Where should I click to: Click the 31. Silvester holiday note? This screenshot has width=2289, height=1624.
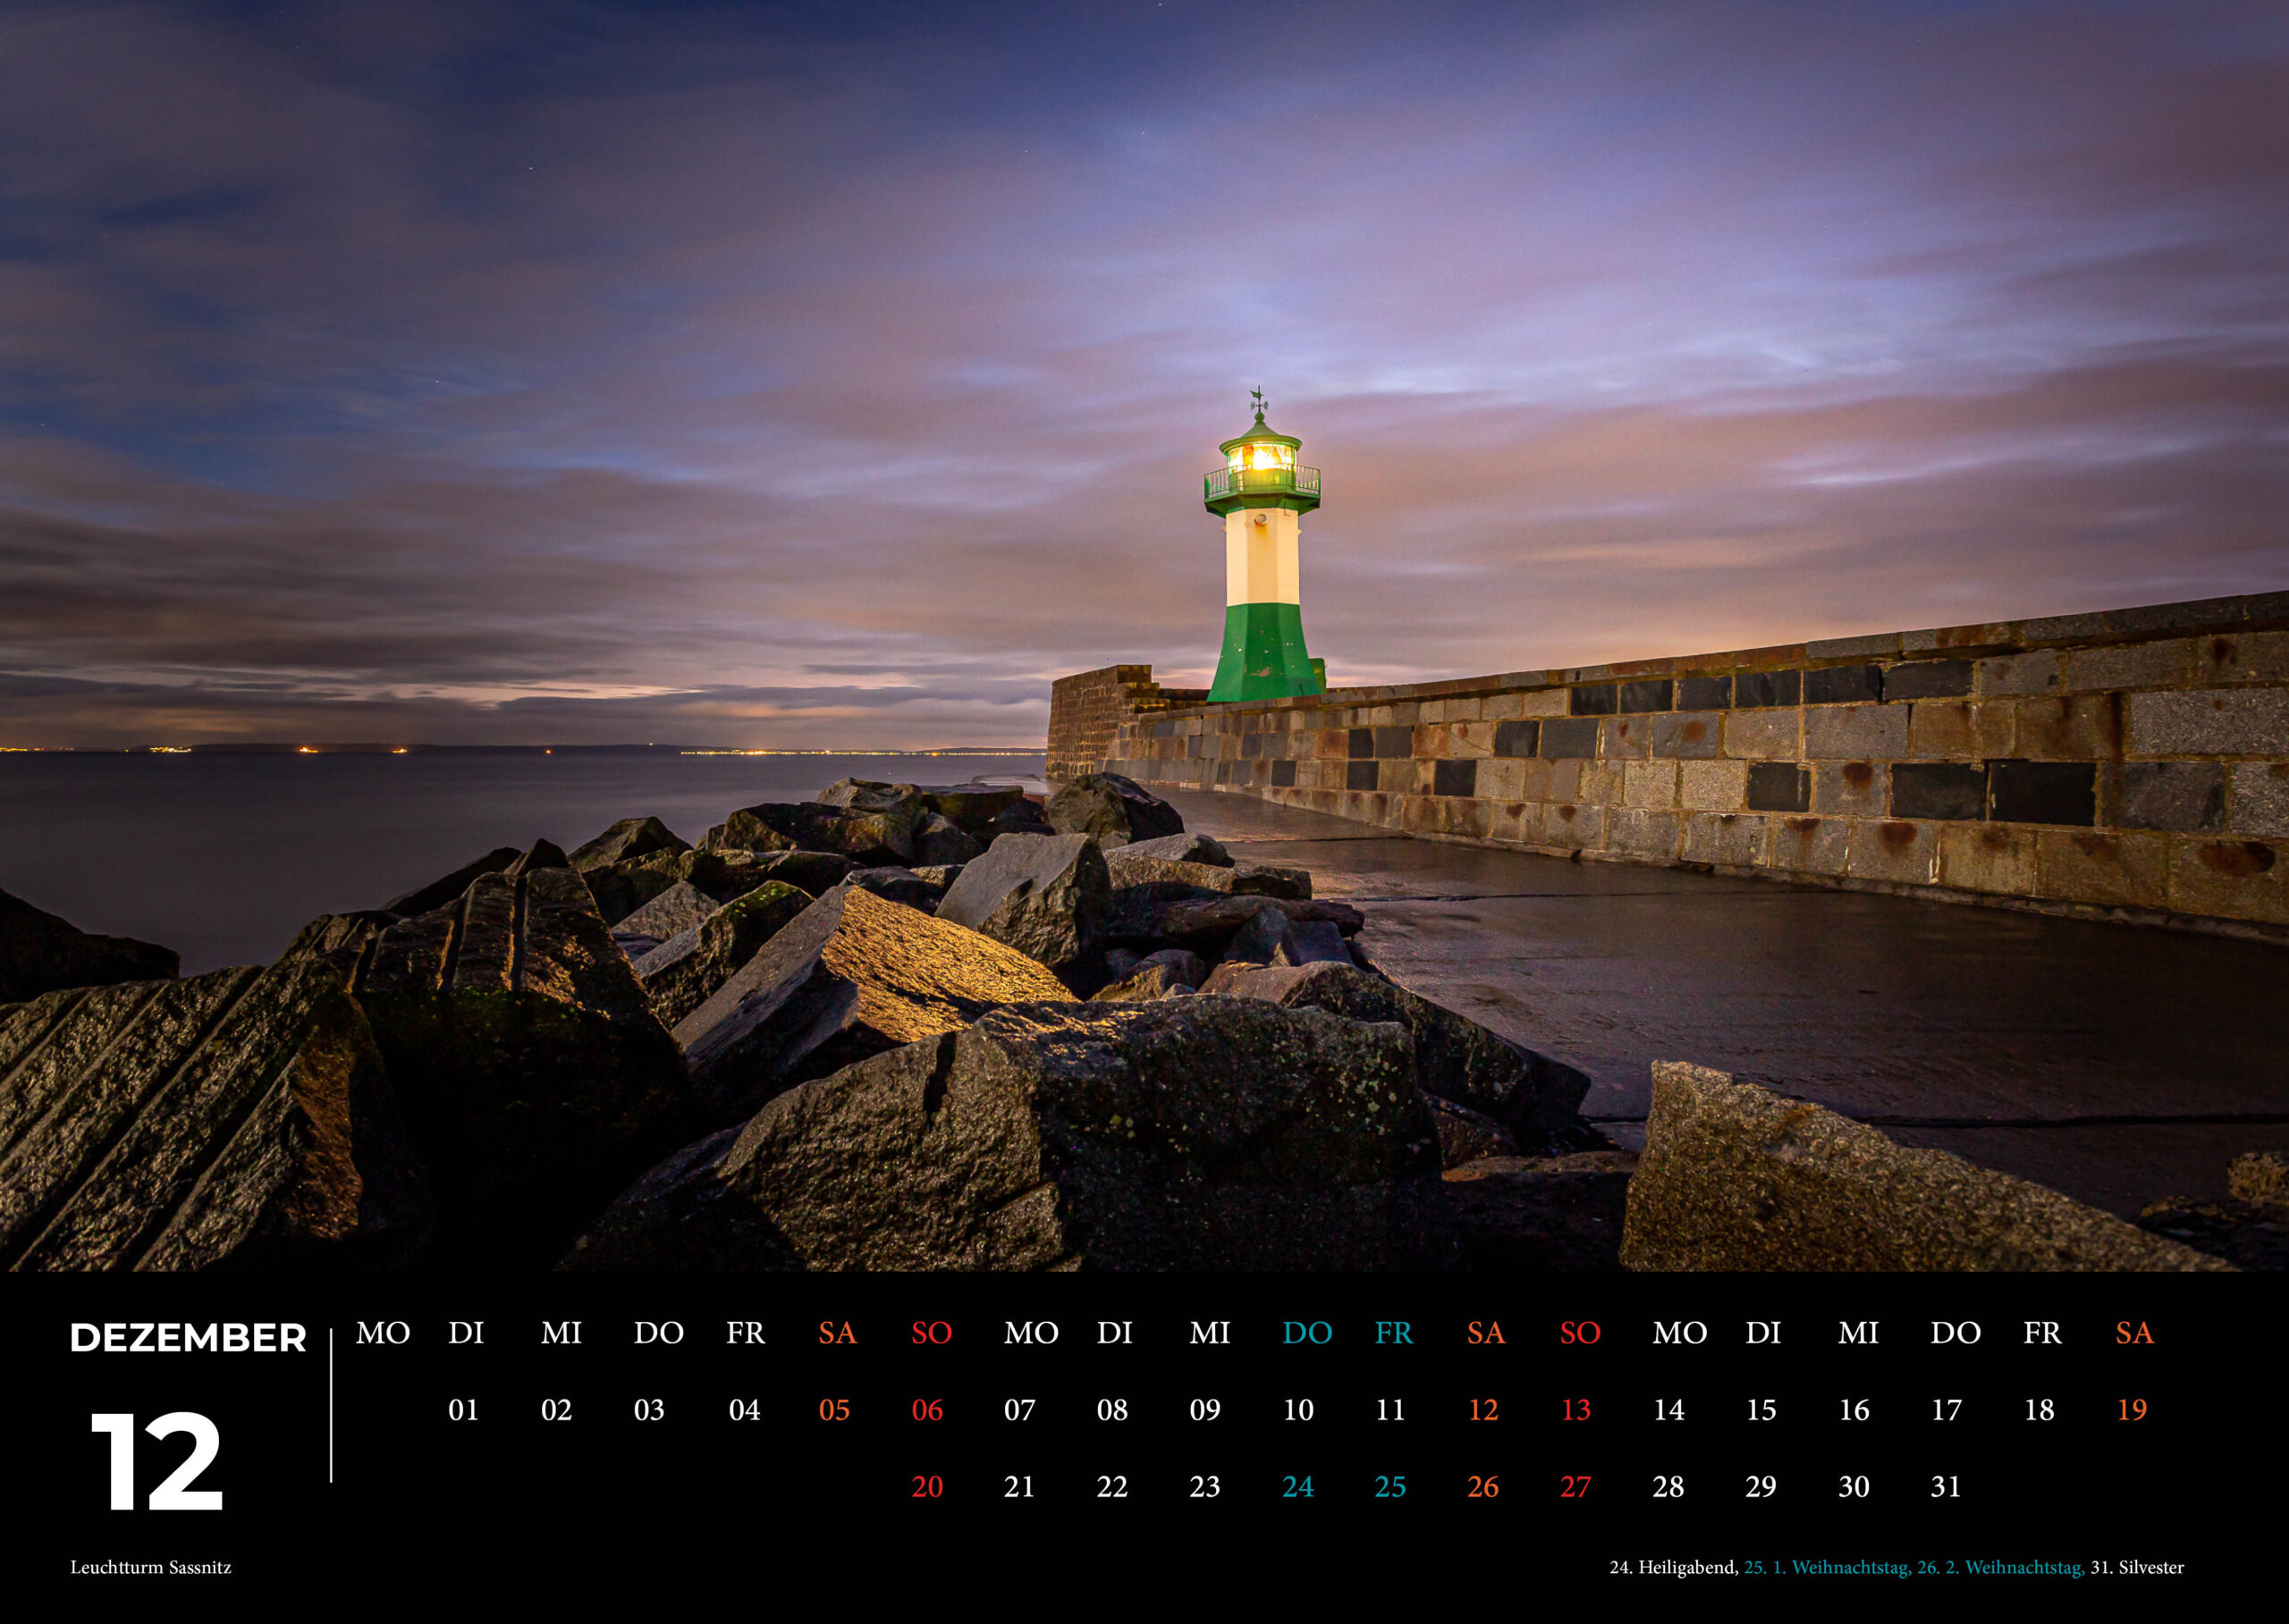click(x=2137, y=1567)
